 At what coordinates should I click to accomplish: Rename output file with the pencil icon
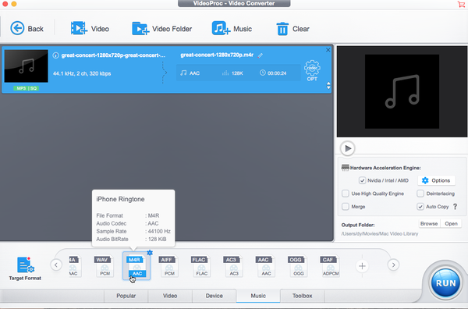click(x=261, y=55)
